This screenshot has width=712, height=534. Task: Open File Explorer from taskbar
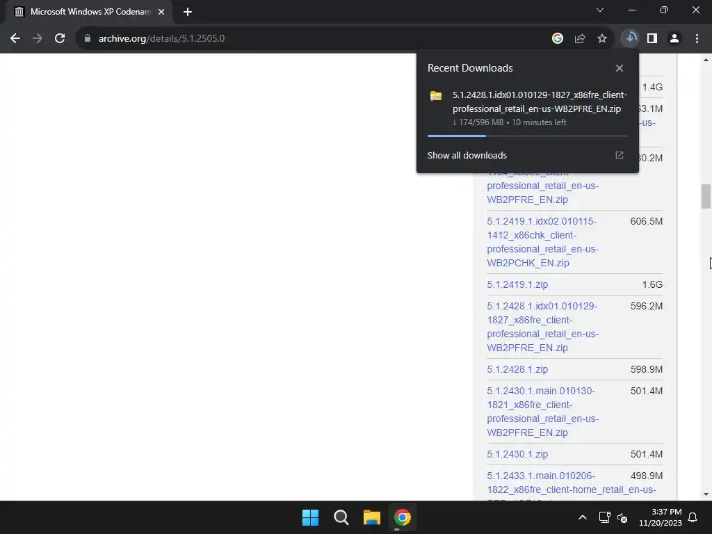click(x=372, y=517)
